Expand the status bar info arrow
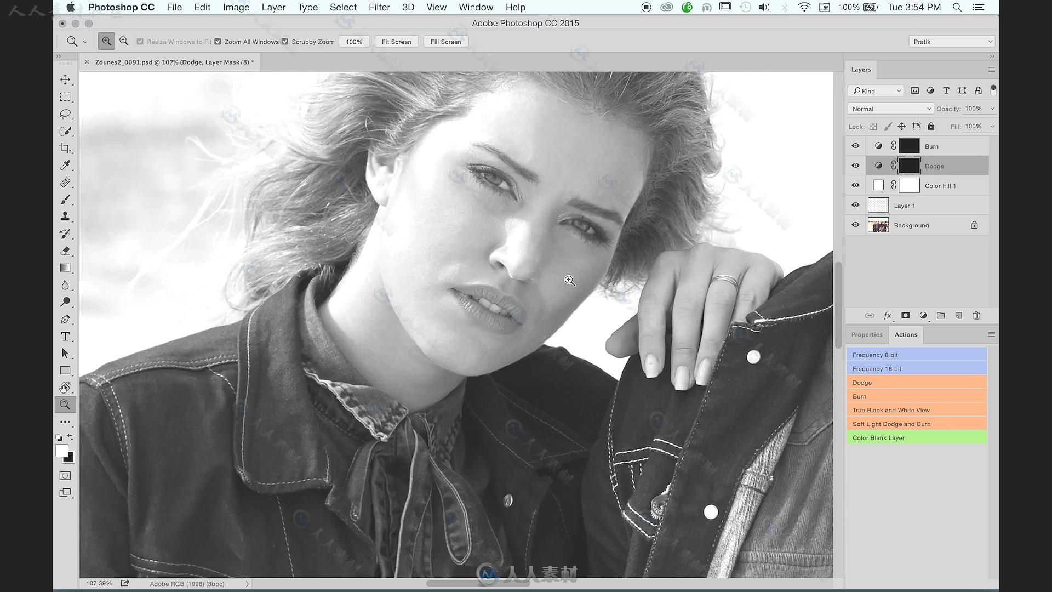This screenshot has width=1052, height=592. click(247, 584)
